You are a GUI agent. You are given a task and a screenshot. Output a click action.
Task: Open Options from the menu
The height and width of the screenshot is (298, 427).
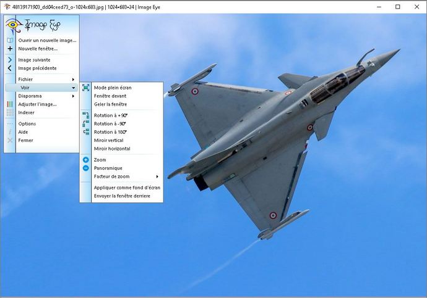click(27, 124)
